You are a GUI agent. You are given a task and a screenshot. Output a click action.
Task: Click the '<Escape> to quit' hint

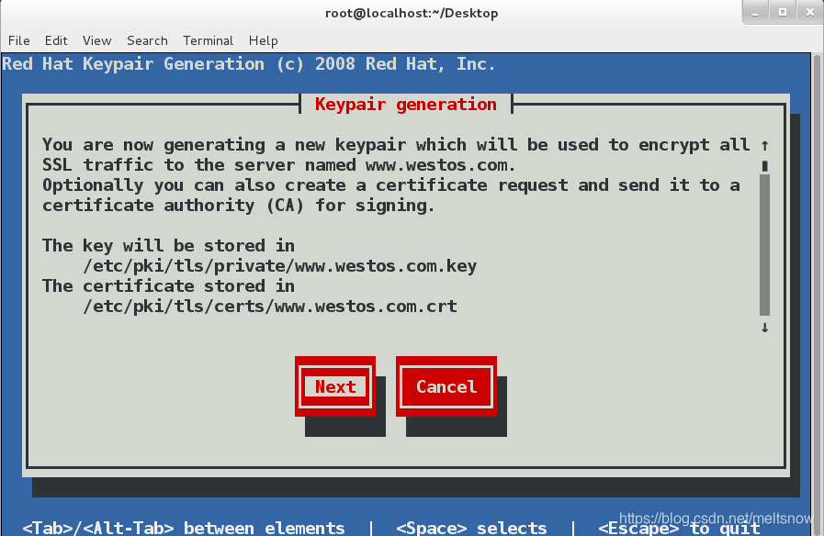pyautogui.click(x=679, y=528)
